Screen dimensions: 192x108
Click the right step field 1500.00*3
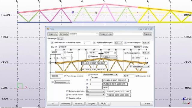click(x=122, y=47)
